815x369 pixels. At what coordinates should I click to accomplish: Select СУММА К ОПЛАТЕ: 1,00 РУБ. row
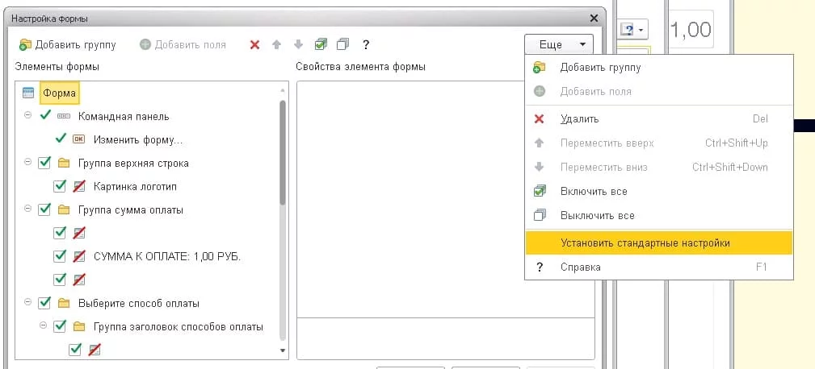[x=167, y=256]
